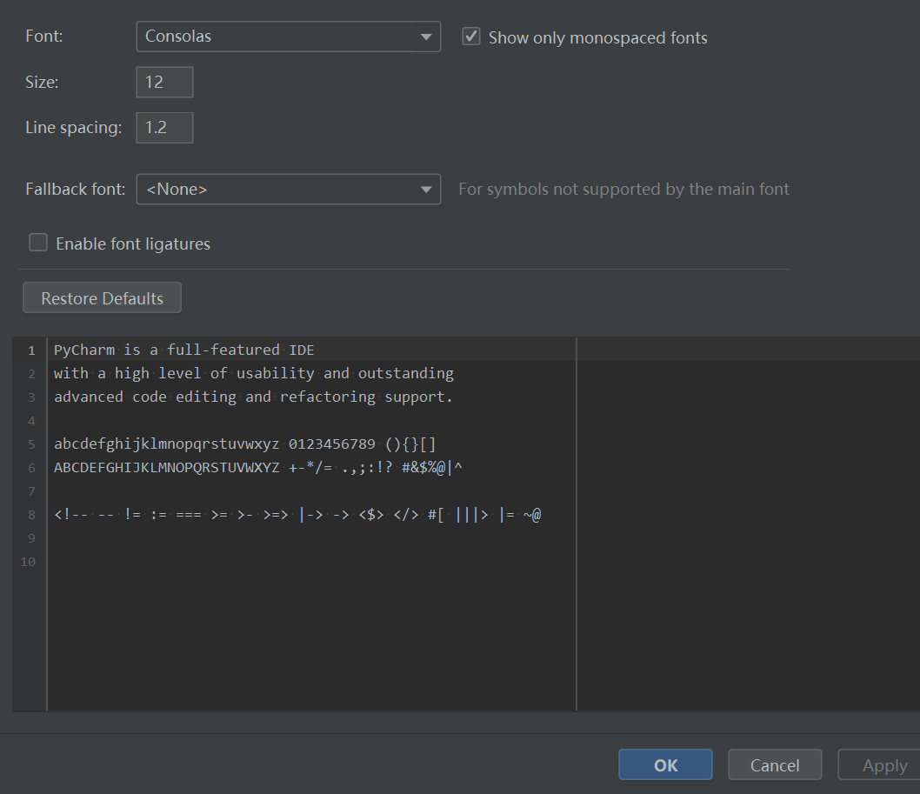Dismiss the dialog with Cancel
The width and height of the screenshot is (920, 794).
pos(774,765)
